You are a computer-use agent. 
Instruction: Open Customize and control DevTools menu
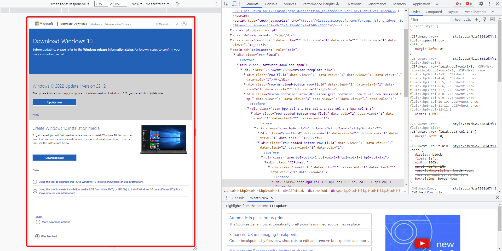coord(489,4)
